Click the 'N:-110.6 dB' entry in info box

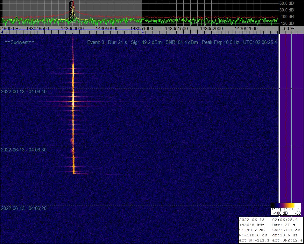[x=253, y=235]
